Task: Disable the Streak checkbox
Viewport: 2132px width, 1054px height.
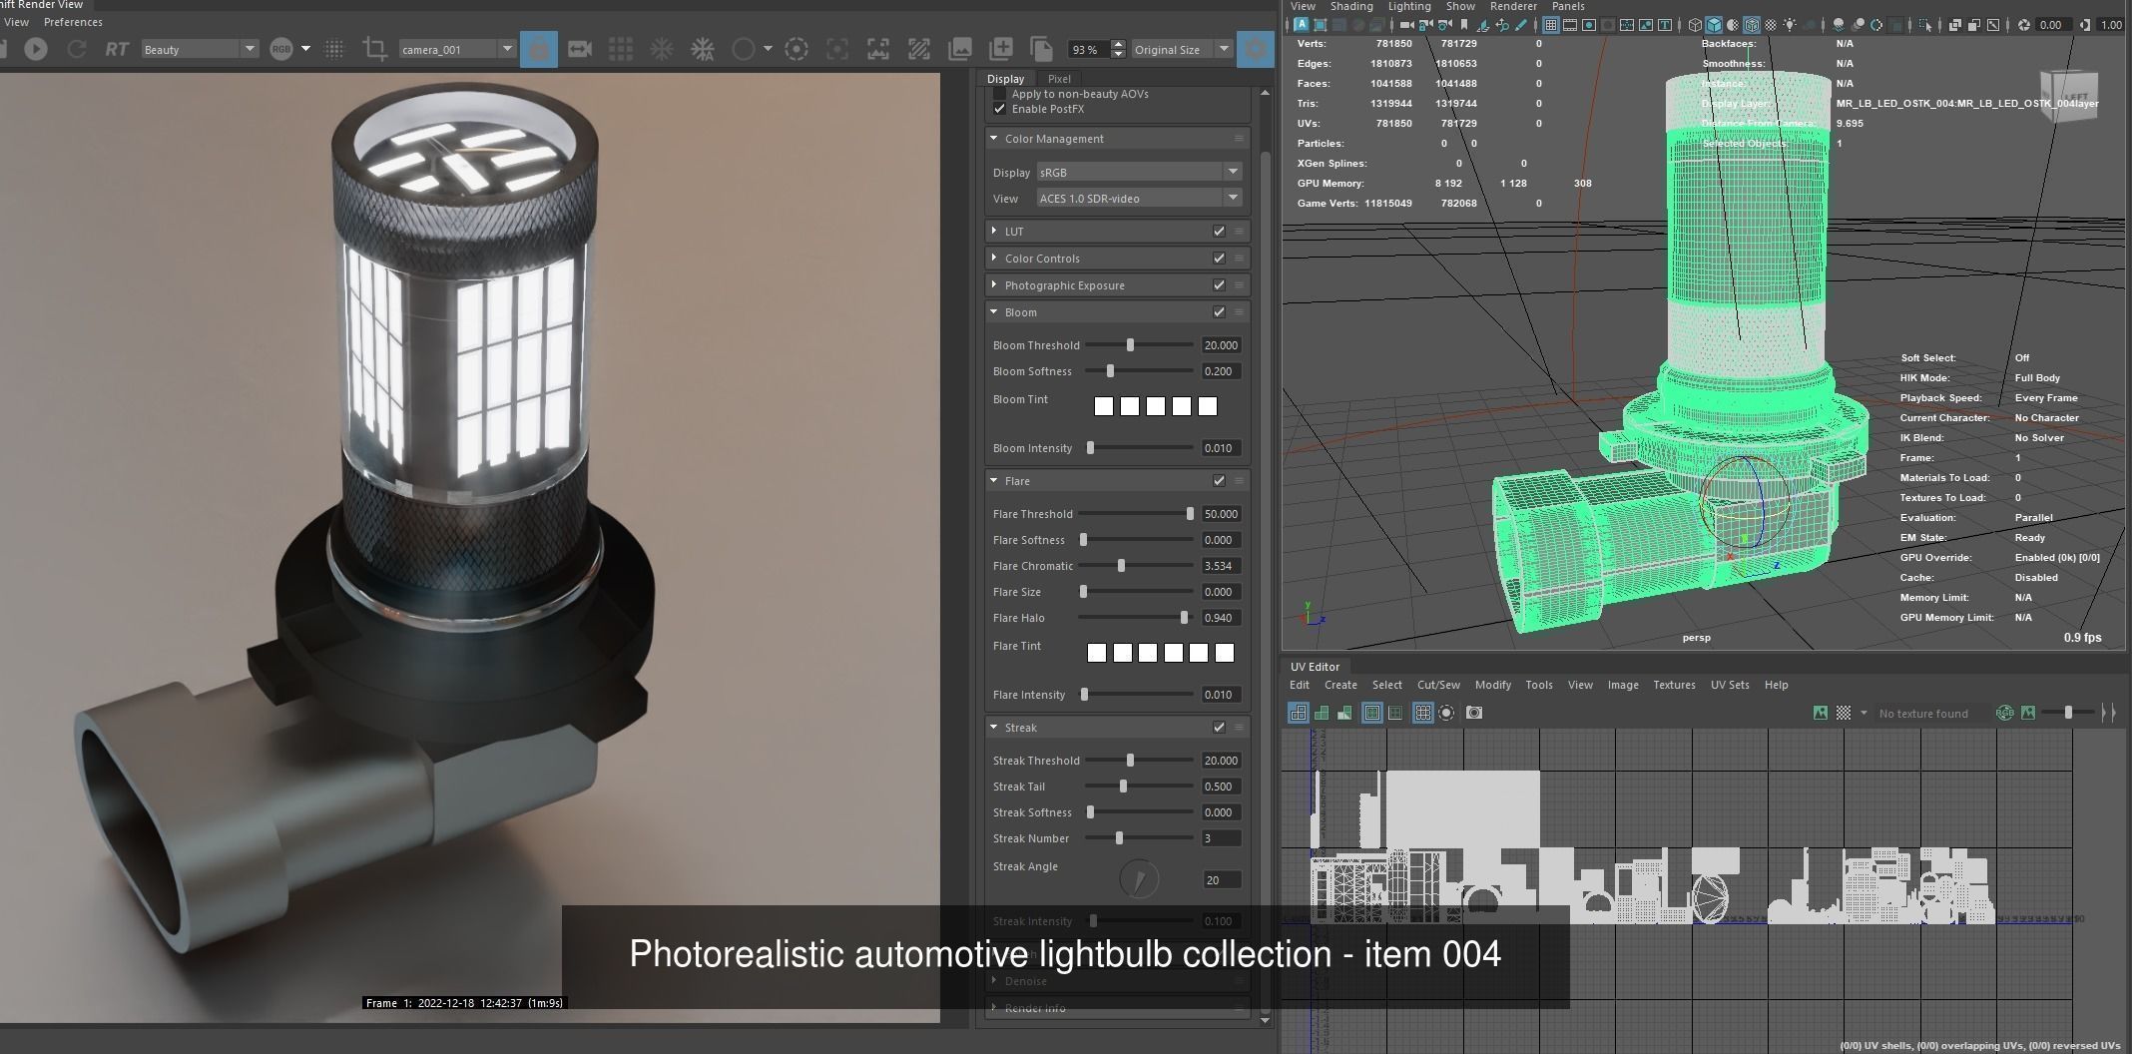Action: pos(1219,727)
